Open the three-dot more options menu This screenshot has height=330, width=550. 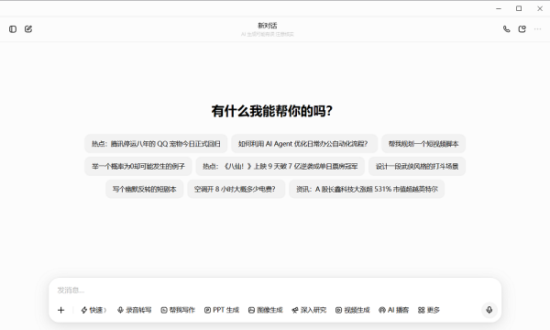pos(538,29)
